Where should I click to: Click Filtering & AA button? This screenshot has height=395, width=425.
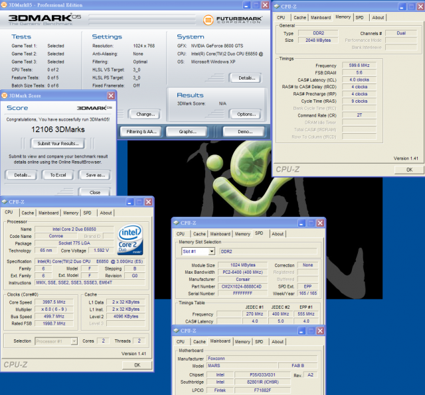141,132
